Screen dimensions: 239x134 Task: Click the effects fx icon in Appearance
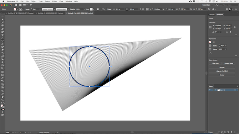click(210, 53)
